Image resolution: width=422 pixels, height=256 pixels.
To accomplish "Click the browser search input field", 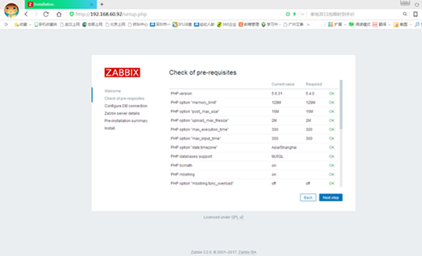I will (x=355, y=14).
